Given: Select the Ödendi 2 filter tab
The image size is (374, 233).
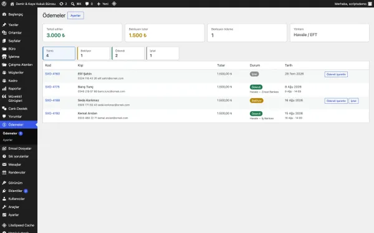Looking at the screenshot, I should tap(128, 53).
